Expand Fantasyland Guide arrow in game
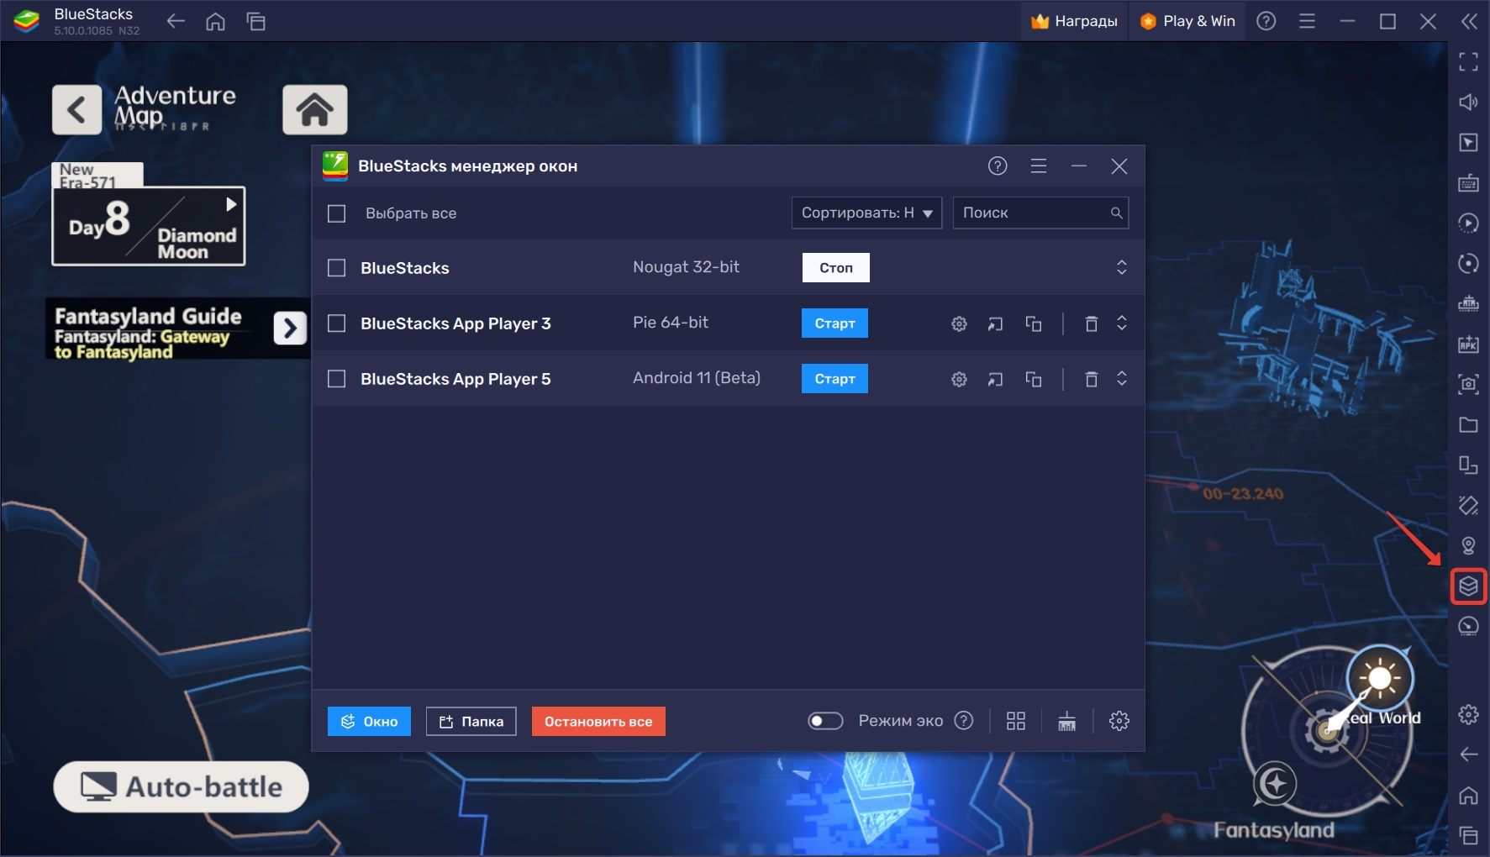 290,328
